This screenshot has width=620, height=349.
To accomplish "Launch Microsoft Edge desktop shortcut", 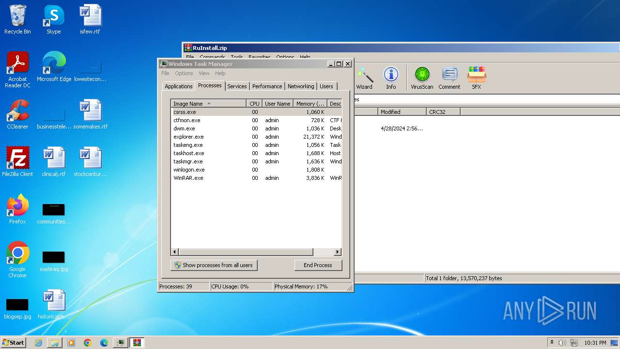I will click(x=54, y=67).
